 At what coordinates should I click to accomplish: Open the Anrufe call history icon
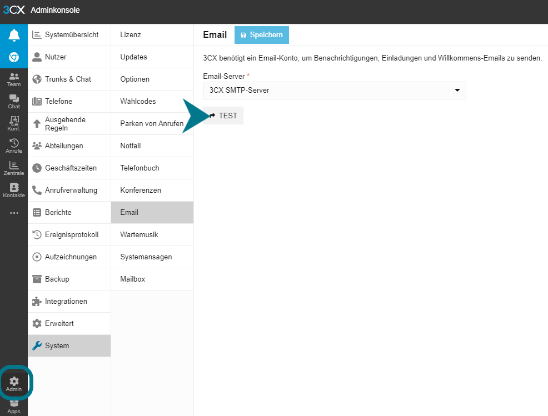coord(14,146)
